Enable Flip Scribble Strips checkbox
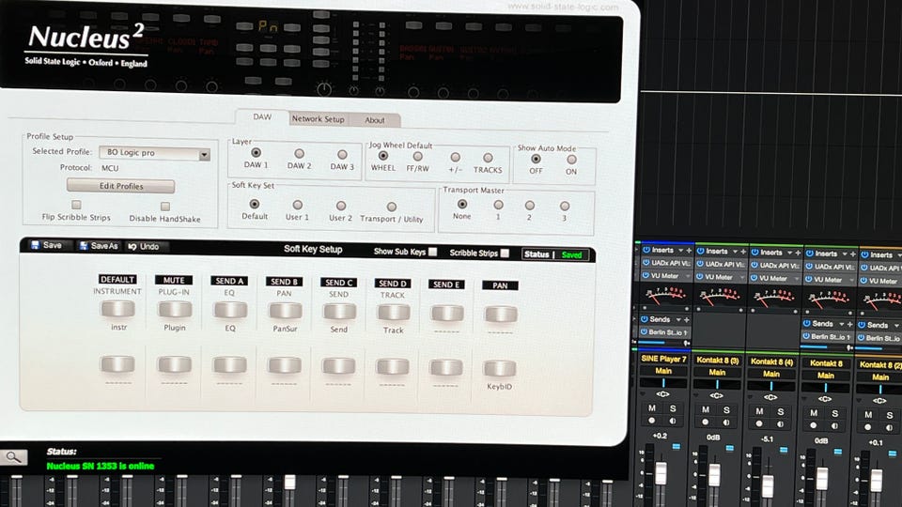The image size is (902, 507). pos(76,205)
